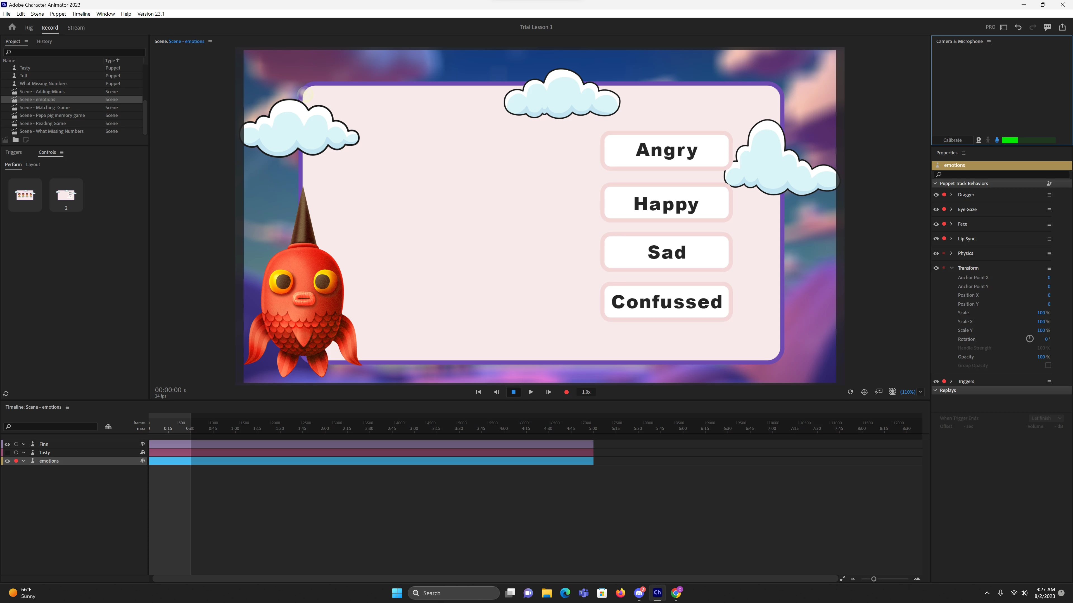Click the Calibrate button
The width and height of the screenshot is (1073, 603).
coord(952,140)
